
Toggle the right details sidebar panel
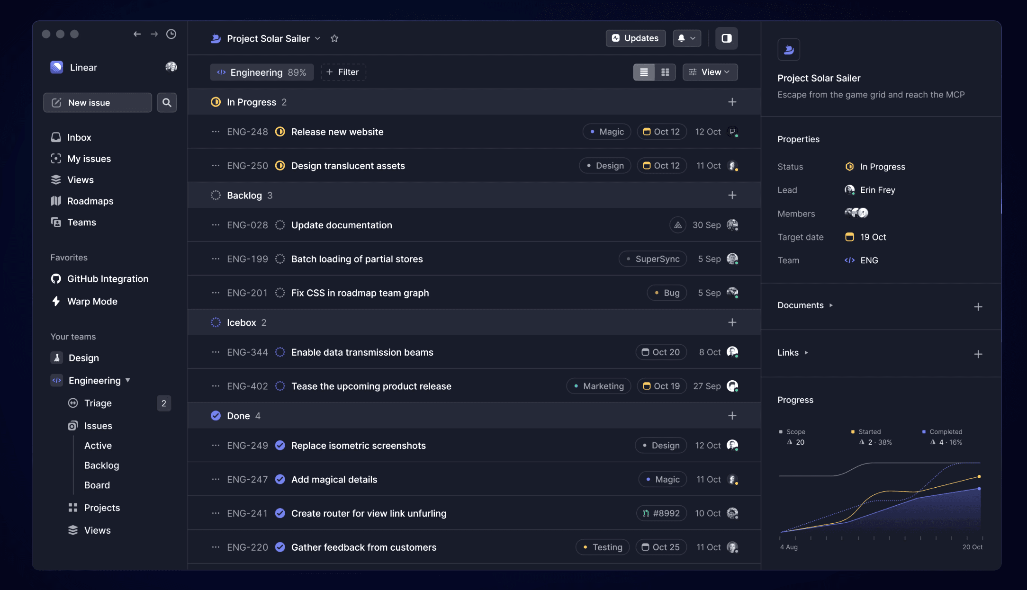[x=726, y=38]
